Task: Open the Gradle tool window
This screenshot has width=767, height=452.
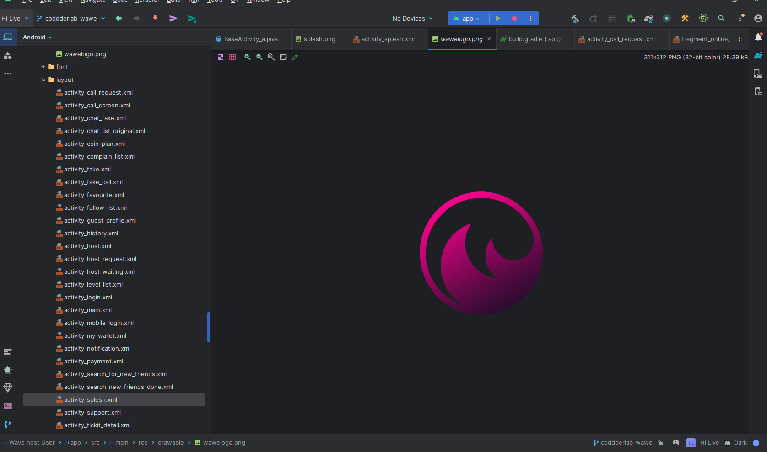Action: tap(758, 55)
